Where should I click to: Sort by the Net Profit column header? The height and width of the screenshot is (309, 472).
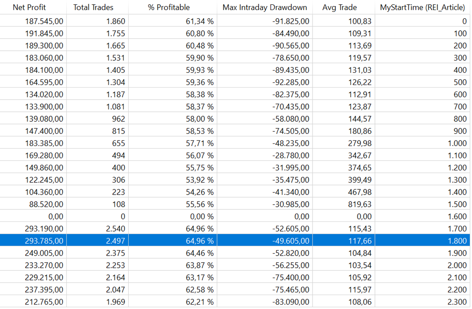pyautogui.click(x=29, y=7)
